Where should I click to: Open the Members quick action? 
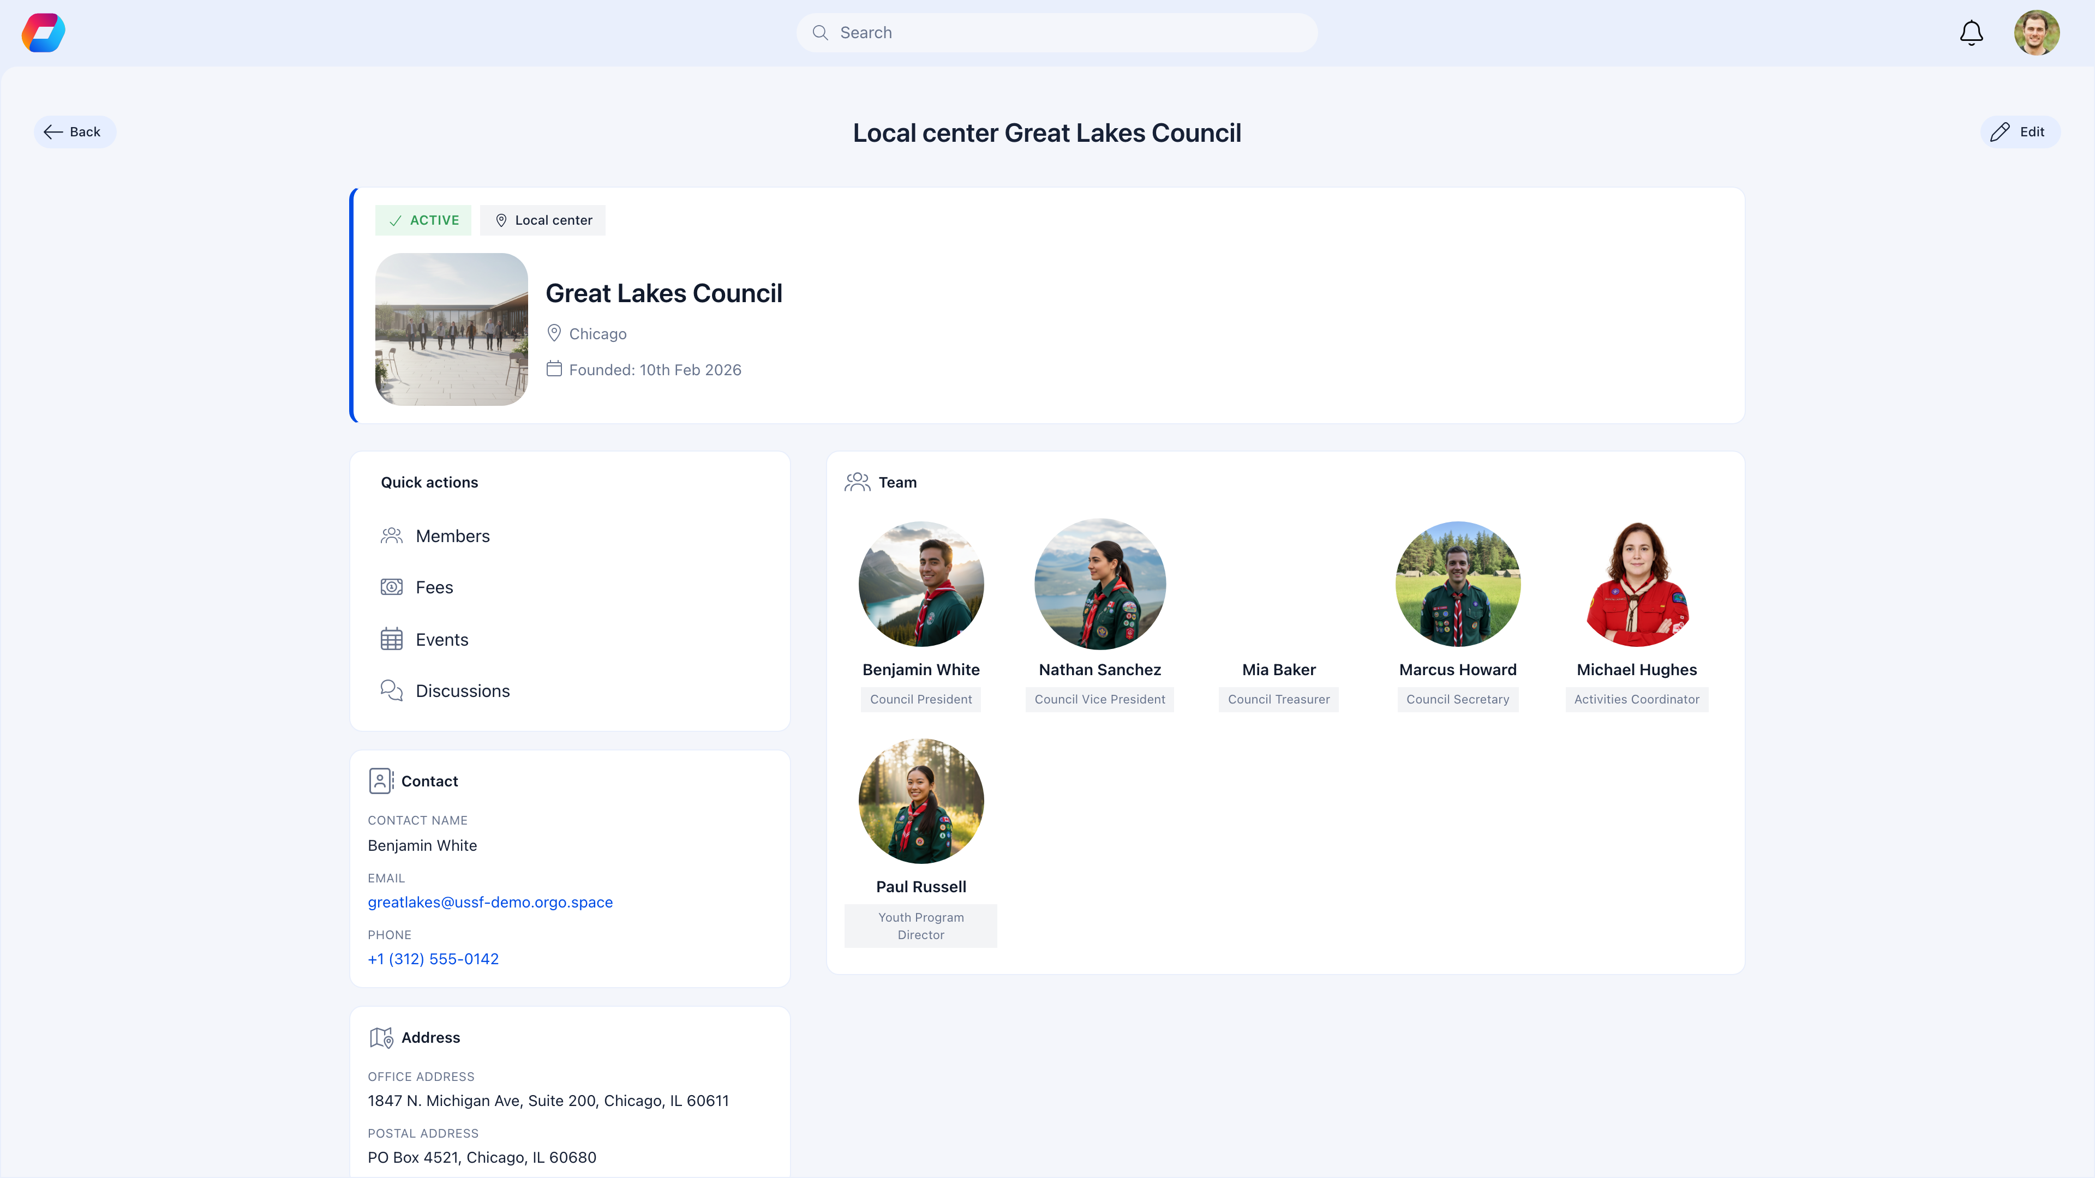click(x=453, y=536)
